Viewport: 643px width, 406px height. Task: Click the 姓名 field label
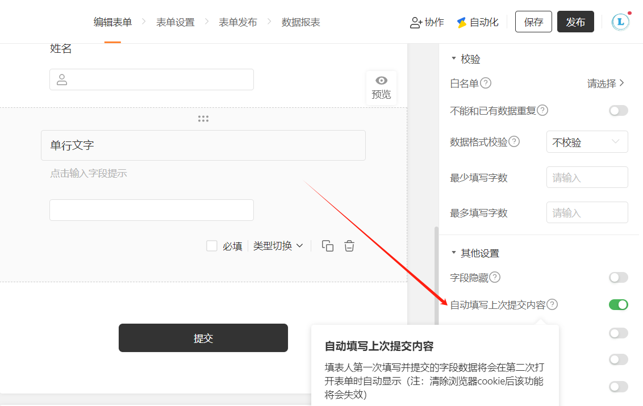(x=61, y=49)
